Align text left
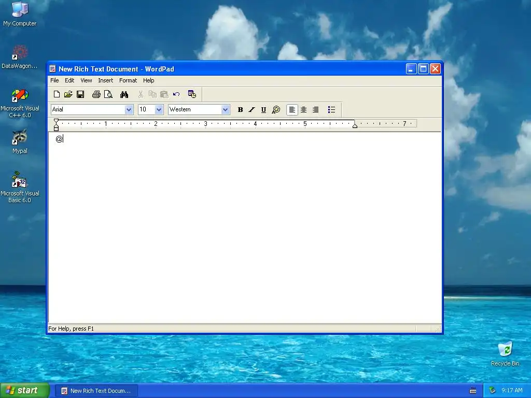This screenshot has width=531, height=398. pos(292,110)
